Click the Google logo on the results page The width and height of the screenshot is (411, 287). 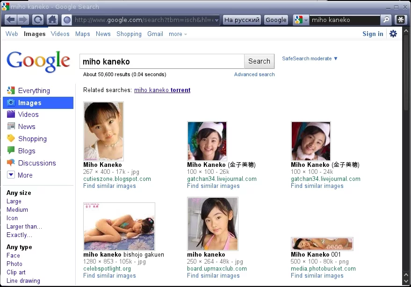point(38,61)
